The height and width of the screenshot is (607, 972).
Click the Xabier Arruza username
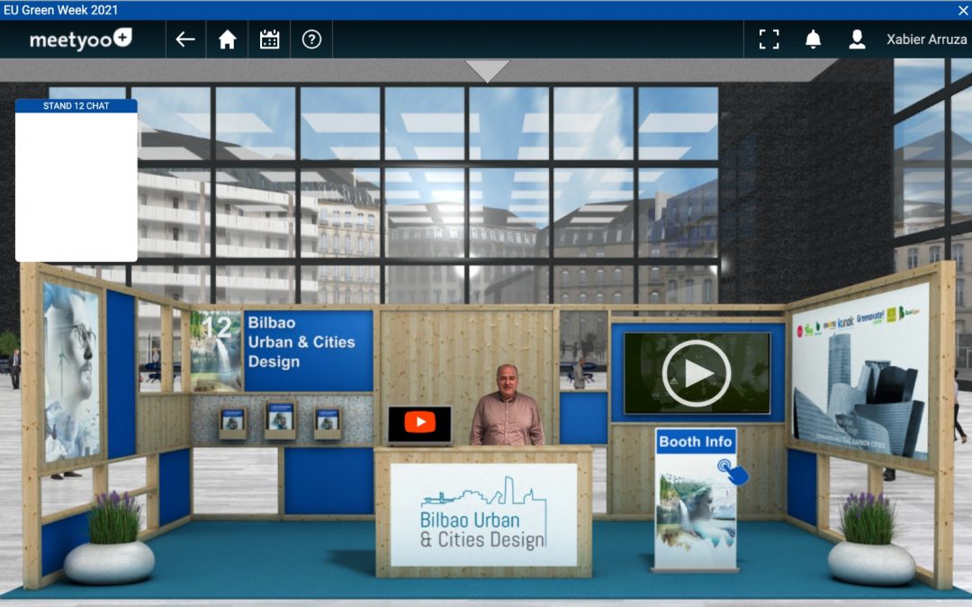927,40
